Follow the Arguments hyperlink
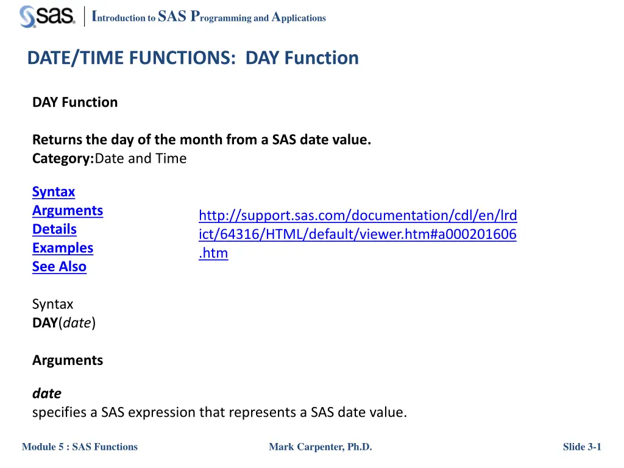624x468 pixels. point(68,210)
